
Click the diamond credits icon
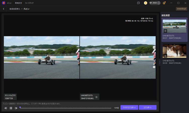tap(151, 3)
